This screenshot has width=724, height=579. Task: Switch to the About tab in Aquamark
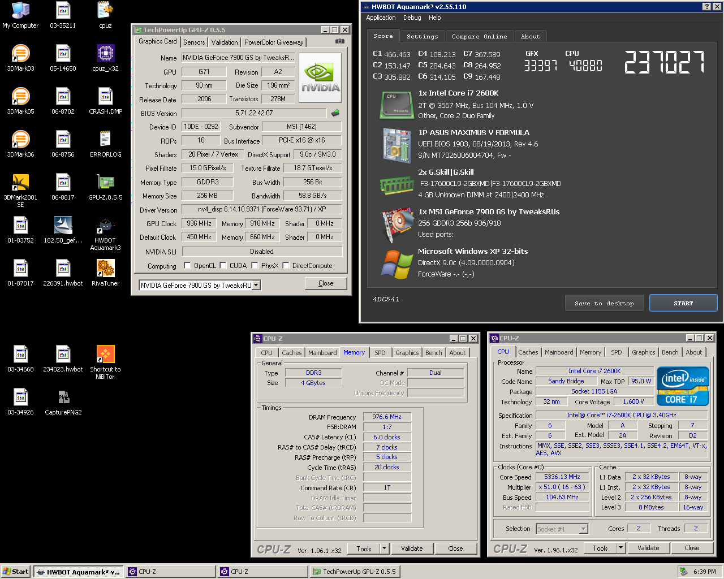coord(531,36)
